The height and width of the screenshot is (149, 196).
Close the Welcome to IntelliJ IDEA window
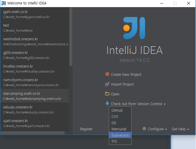[189, 3]
